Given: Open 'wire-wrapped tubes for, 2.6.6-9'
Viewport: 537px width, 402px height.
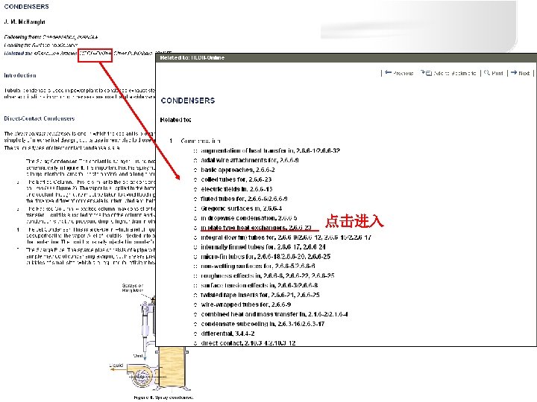Looking at the screenshot, I should [246, 304].
